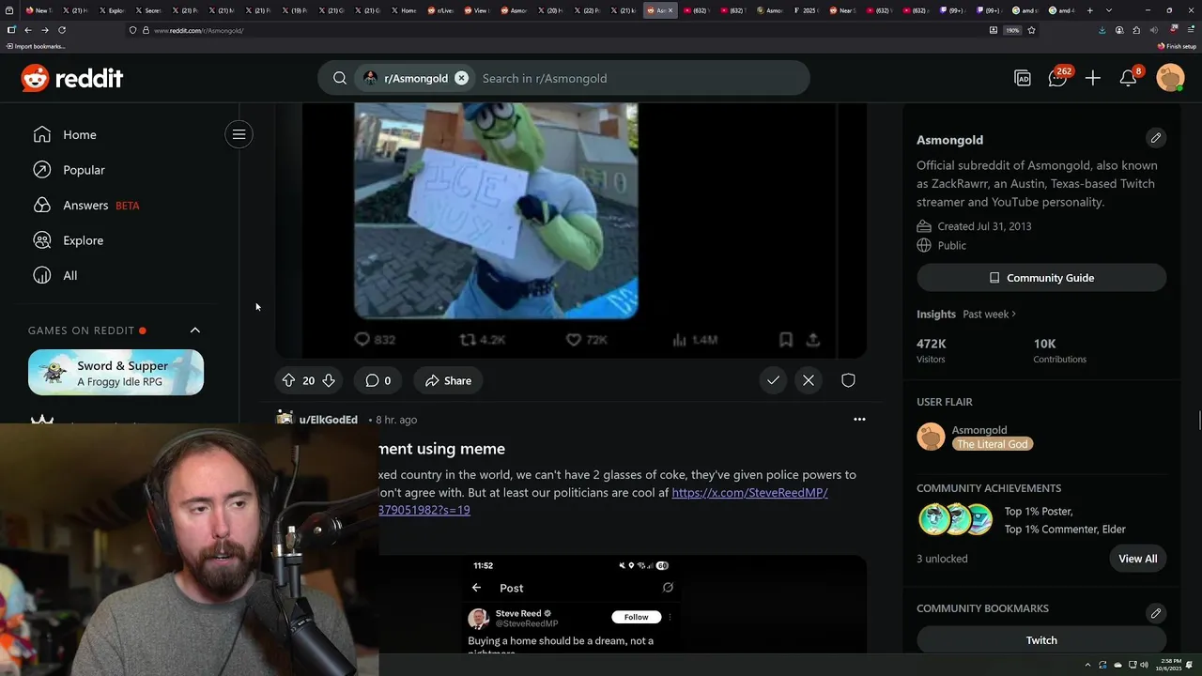Open the Community Guide button
Image resolution: width=1202 pixels, height=676 pixels.
pos(1041,278)
